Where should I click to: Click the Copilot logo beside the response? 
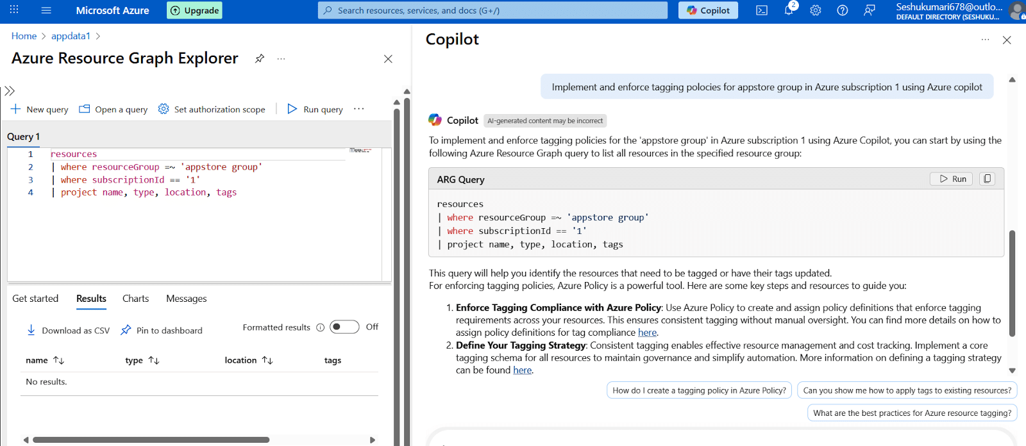coord(435,120)
